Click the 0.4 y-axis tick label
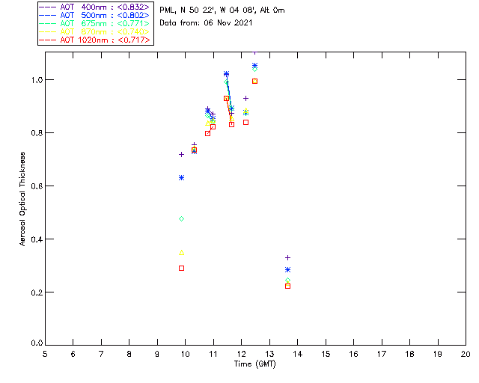The width and height of the screenshot is (479, 383). 37,239
